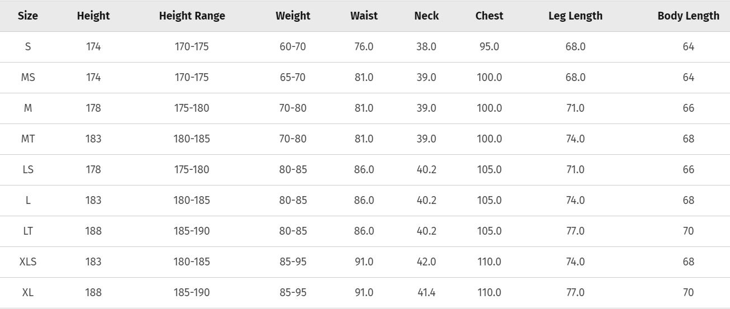Click the Waist column header
Viewport: 730px width, 309px height.
(364, 16)
